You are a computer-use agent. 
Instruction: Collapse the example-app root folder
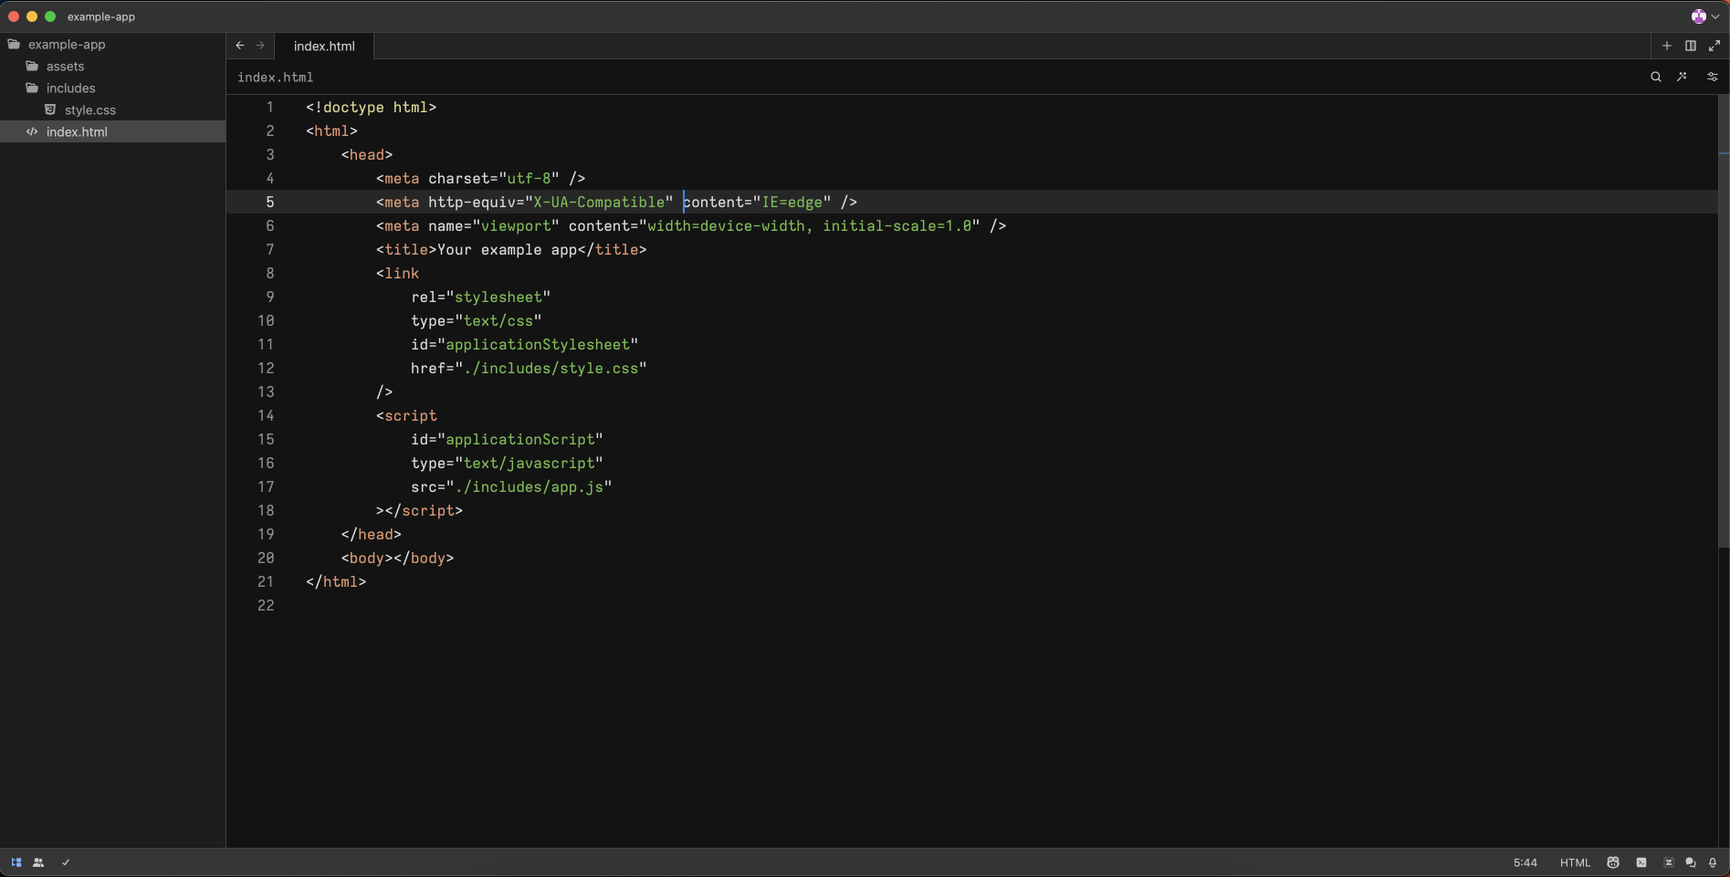click(x=67, y=44)
